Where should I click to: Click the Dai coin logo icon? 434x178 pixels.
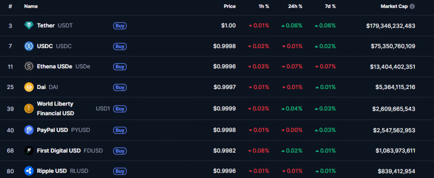click(x=29, y=87)
